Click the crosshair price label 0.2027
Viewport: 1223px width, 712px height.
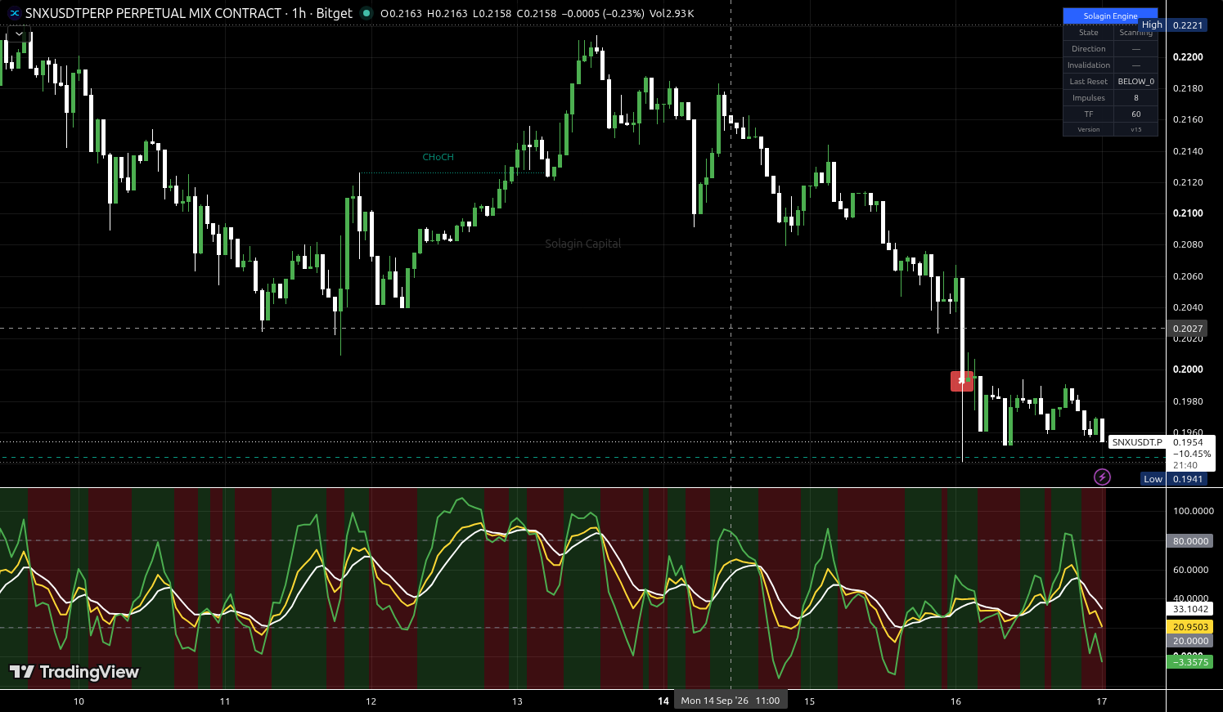pos(1187,329)
